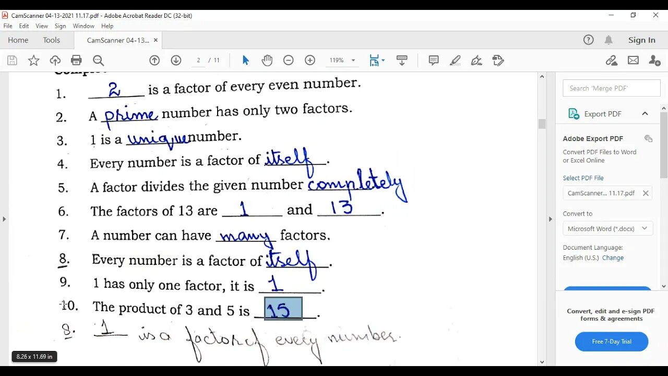The width and height of the screenshot is (668, 376).
Task: Open the Edit menu
Action: pos(24,26)
